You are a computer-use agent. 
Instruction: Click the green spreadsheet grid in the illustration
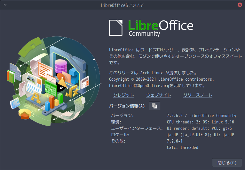click(51, 88)
